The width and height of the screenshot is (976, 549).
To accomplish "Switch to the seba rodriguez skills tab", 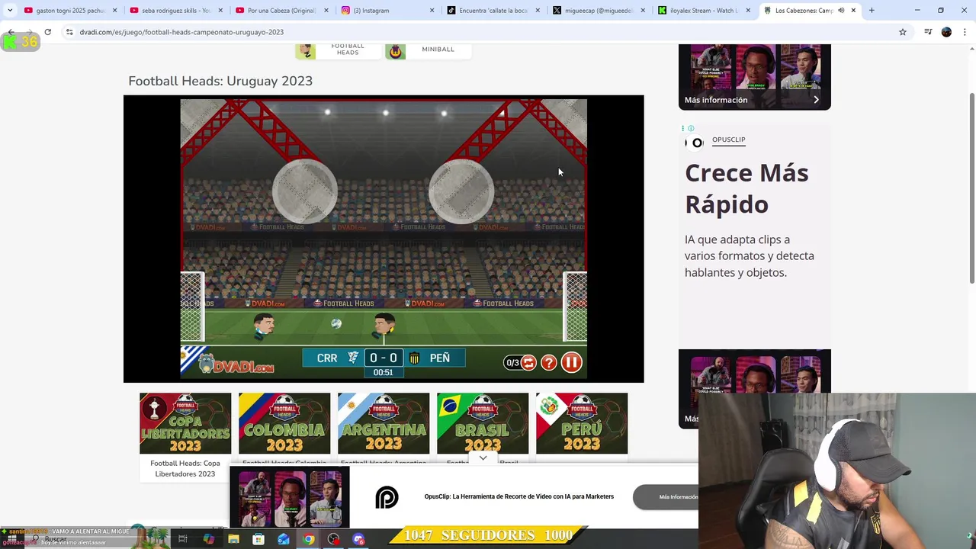I will pyautogui.click(x=175, y=11).
